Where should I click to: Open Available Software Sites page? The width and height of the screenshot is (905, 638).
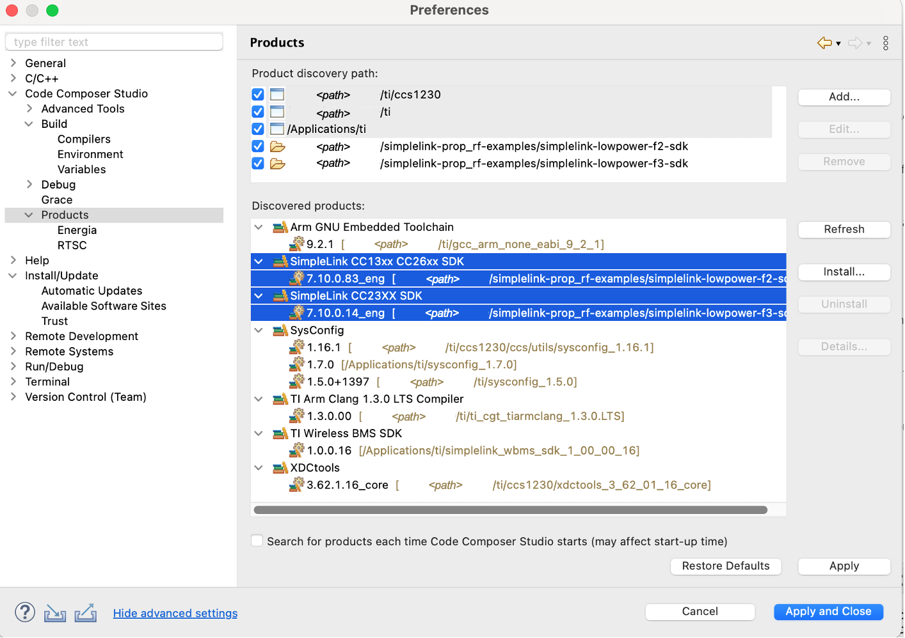(x=104, y=306)
